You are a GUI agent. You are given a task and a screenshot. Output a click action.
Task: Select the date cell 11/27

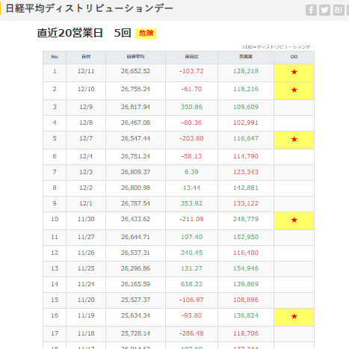[x=86, y=237]
